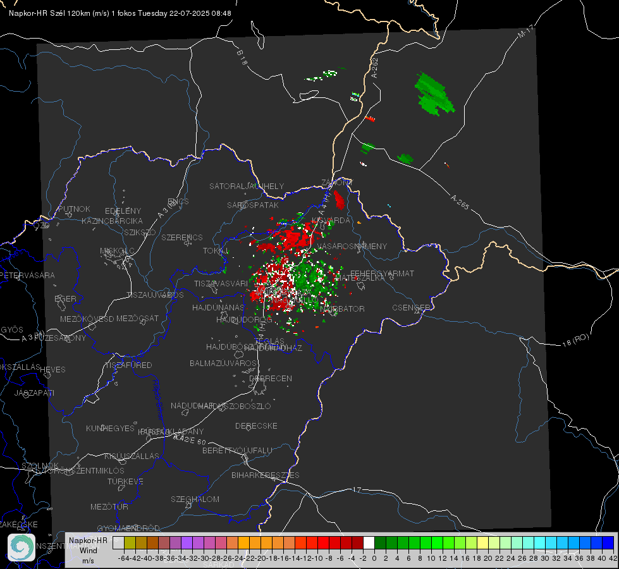Click the SÁROSPATAK label

coord(253,205)
